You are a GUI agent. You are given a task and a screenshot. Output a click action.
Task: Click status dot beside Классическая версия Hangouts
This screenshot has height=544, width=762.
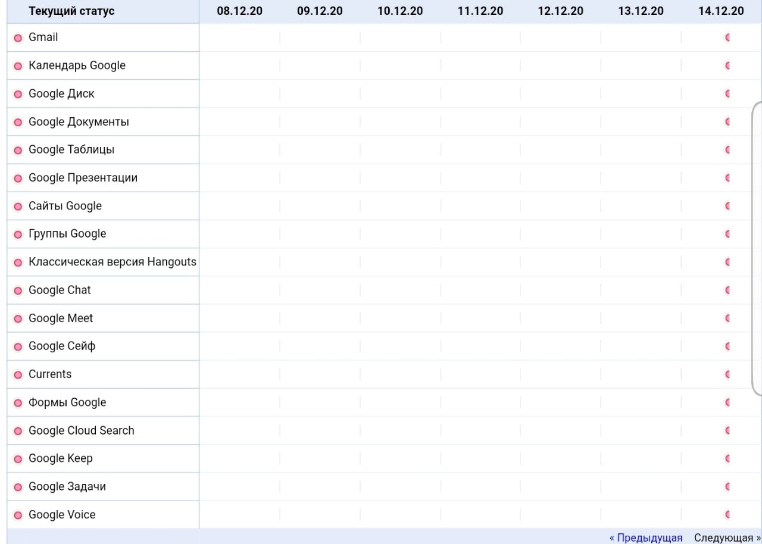(x=18, y=262)
